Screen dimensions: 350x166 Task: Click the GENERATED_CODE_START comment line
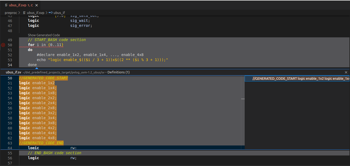43,78
